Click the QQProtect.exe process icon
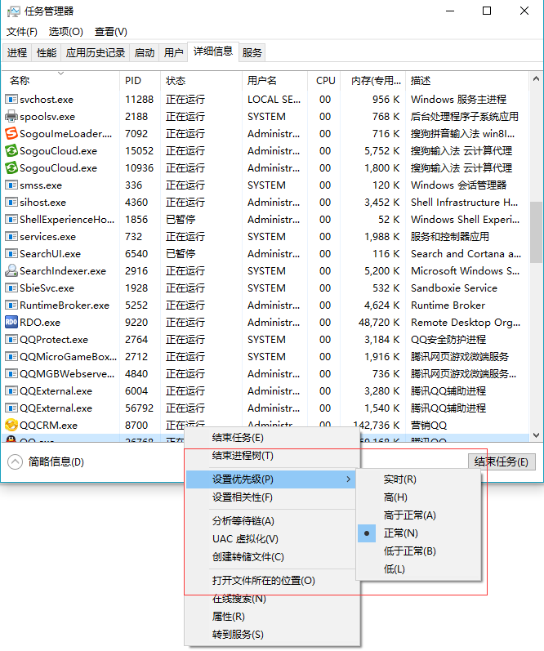This screenshot has width=544, height=651. coord(11,339)
